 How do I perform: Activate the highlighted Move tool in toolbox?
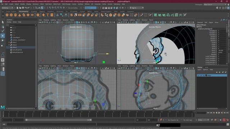click(x=3, y=36)
